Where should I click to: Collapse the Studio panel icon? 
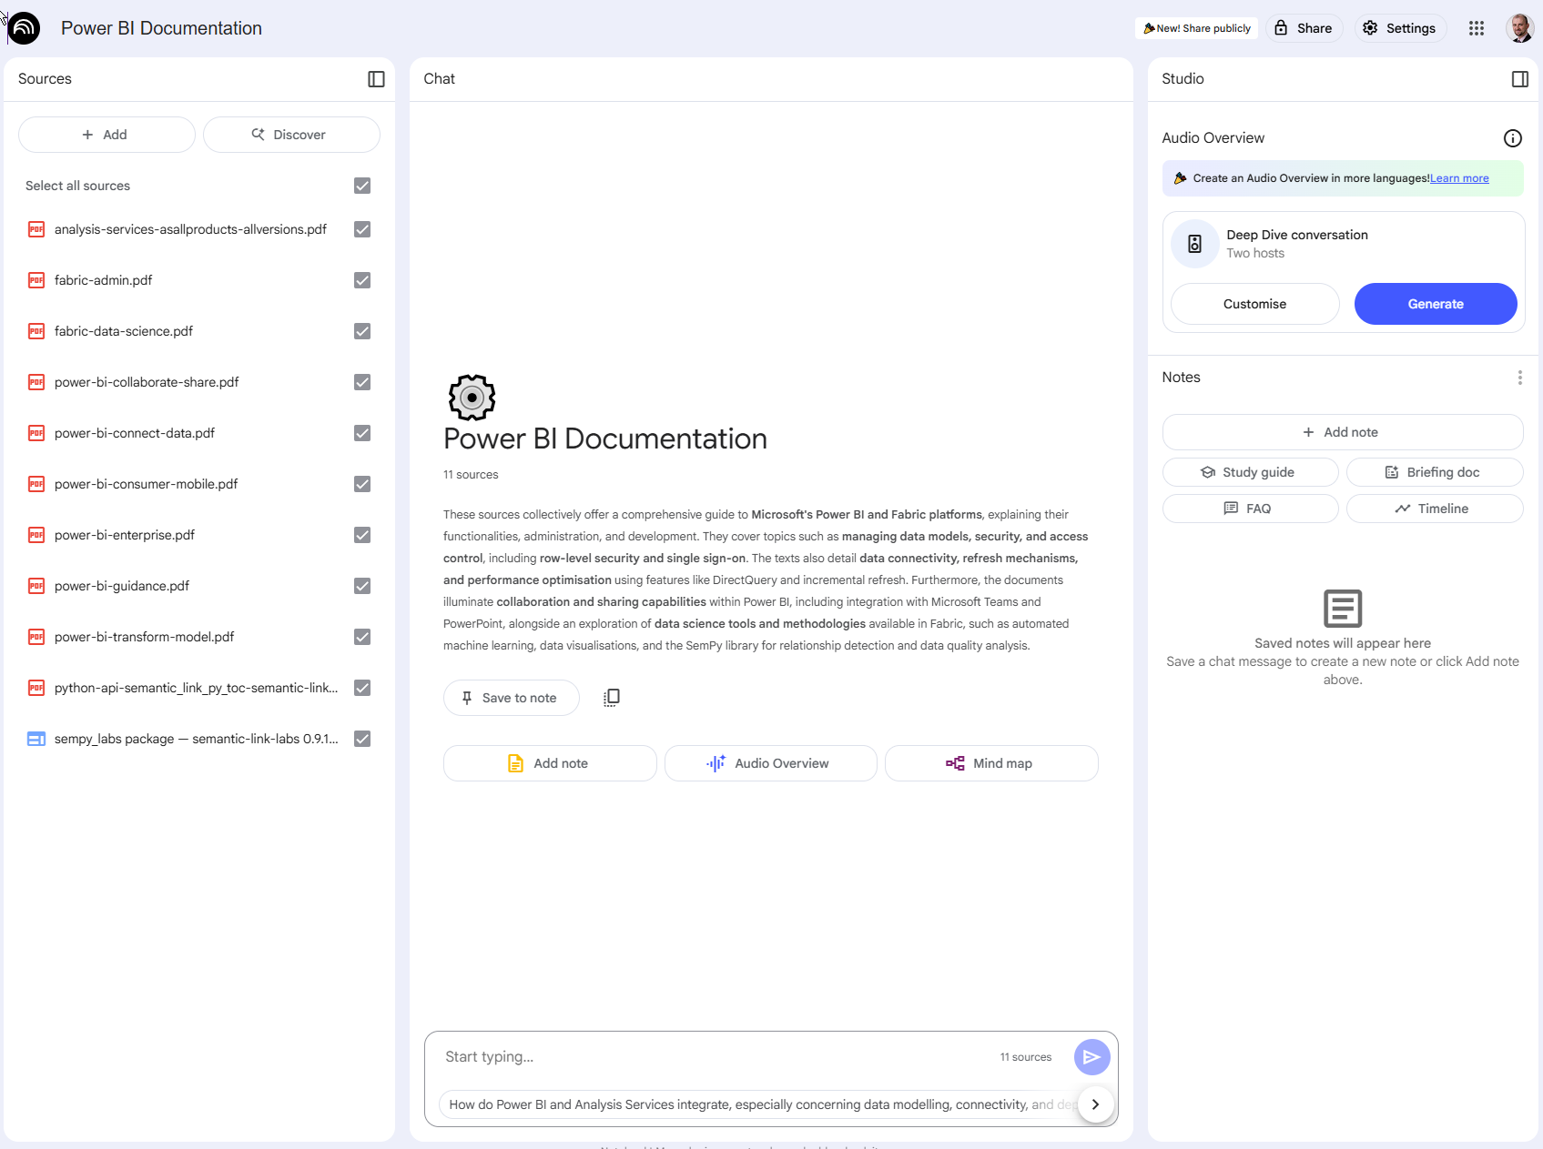(1519, 79)
